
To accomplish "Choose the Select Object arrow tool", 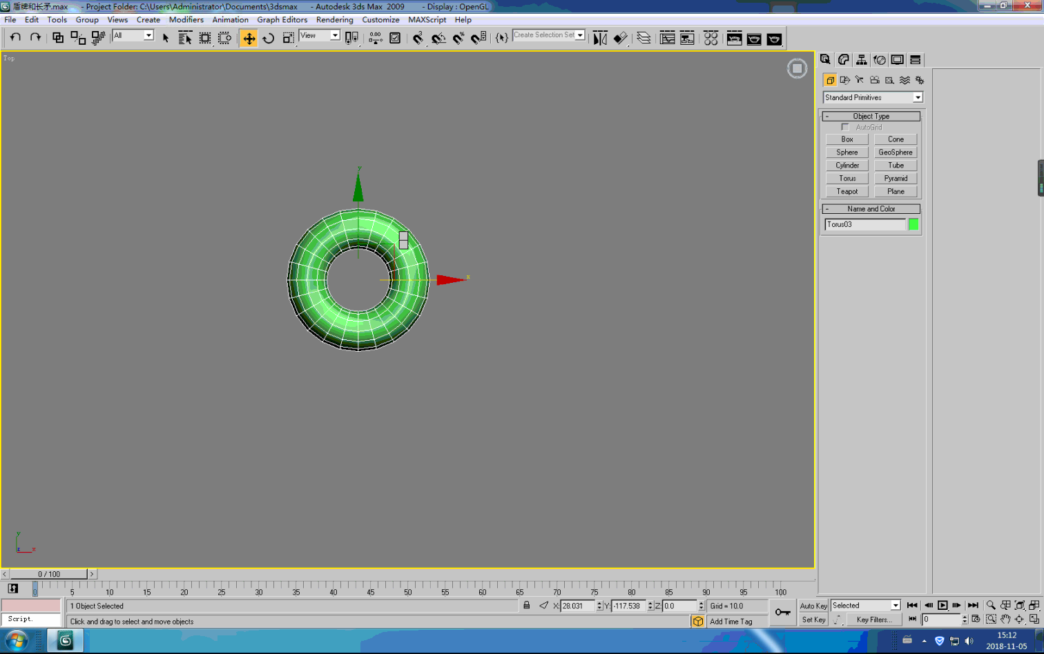I will pyautogui.click(x=166, y=38).
